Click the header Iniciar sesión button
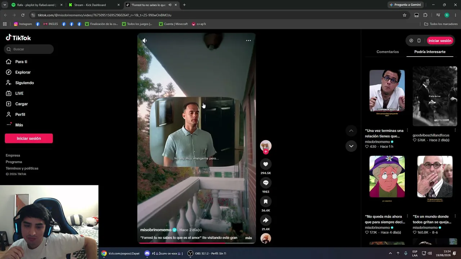Viewport: 461px width, 259px height. (x=440, y=41)
